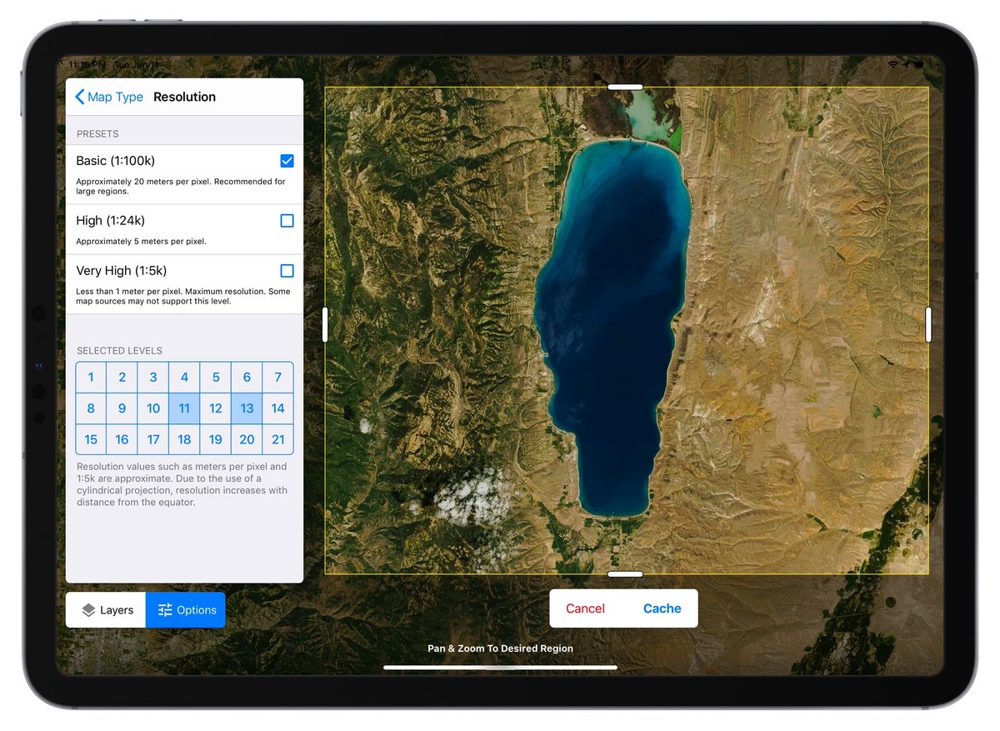Screen dimensions: 1000x731
Task: Tap the Cache button
Action: (x=662, y=608)
